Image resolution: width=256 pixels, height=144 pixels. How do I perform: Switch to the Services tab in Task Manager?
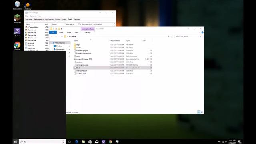click(x=77, y=20)
